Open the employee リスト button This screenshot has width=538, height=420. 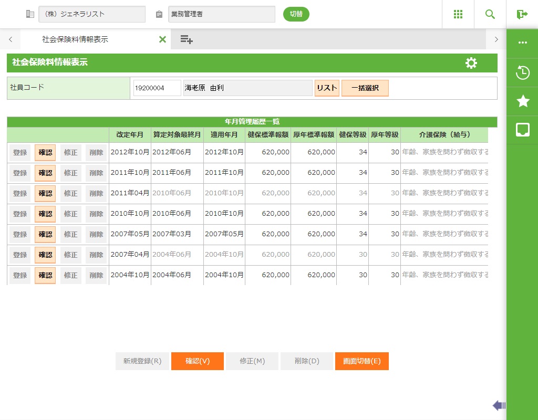[327, 88]
